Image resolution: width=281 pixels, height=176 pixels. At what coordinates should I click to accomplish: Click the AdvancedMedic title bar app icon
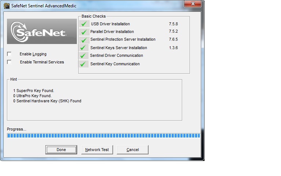pos(7,6)
